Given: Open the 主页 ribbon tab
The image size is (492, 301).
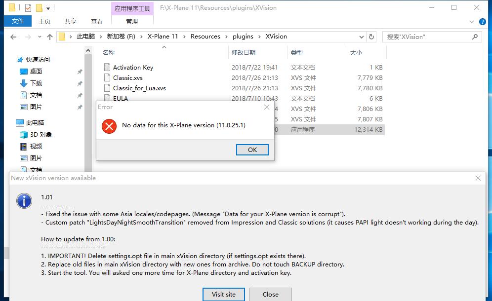Looking at the screenshot, I should (44, 21).
